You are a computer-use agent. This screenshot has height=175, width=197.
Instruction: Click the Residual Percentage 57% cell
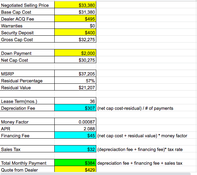[75, 80]
